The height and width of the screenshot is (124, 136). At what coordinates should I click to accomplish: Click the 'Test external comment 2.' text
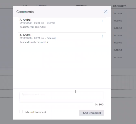click(34, 42)
